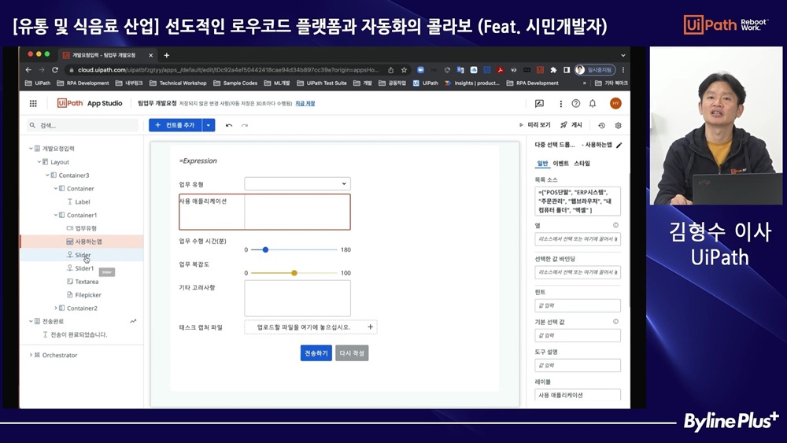Click the 컨트롤 추가 button
The image size is (787, 443).
176,125
